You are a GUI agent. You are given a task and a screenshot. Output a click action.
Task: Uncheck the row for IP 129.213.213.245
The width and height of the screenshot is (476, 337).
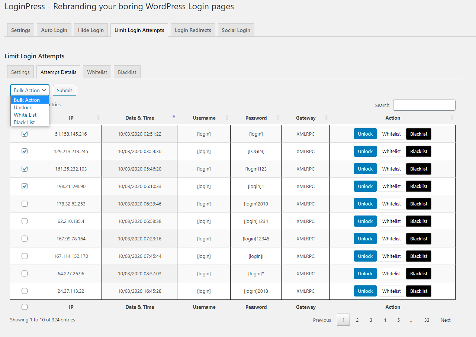[25, 151]
